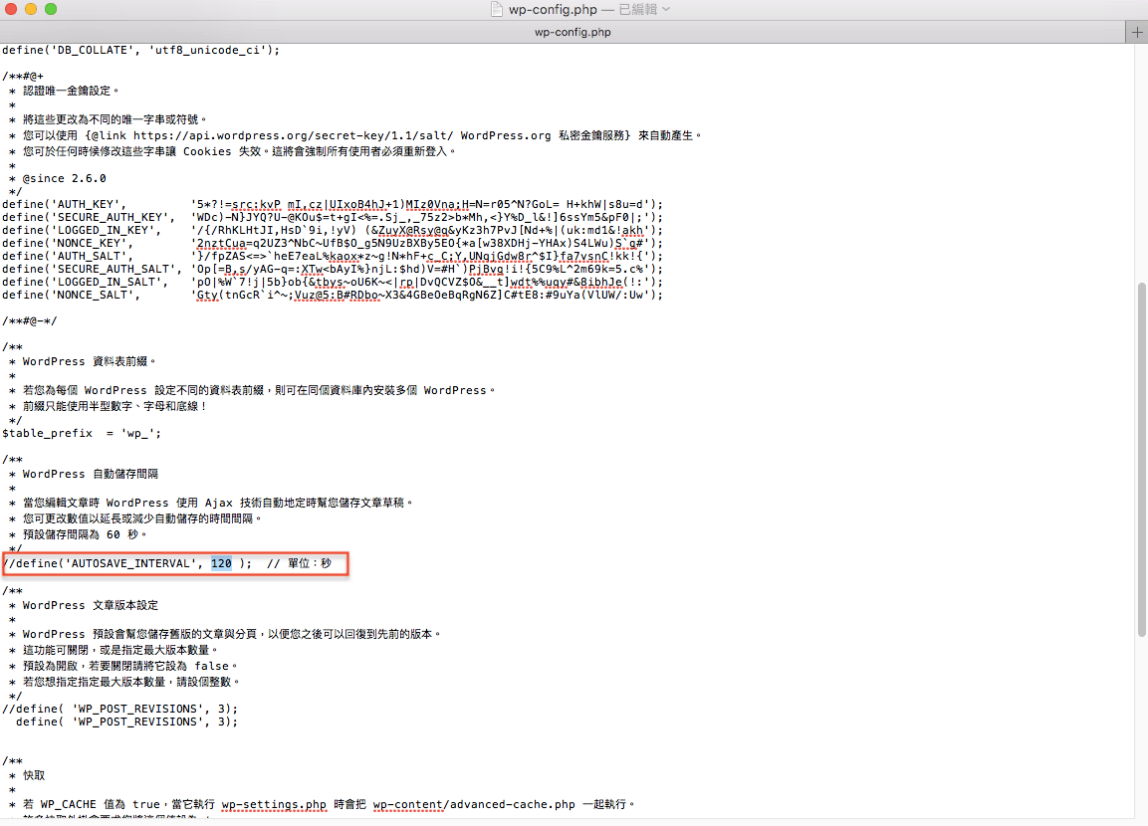Add a new tab with the plus button
Viewport: 1148px width, 826px height.
[x=1136, y=32]
